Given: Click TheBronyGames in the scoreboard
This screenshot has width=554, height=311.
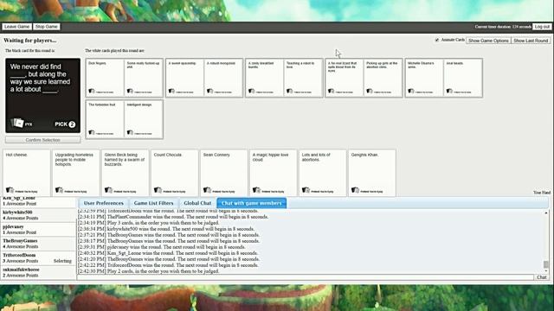Looking at the screenshot, I should pos(20,241).
